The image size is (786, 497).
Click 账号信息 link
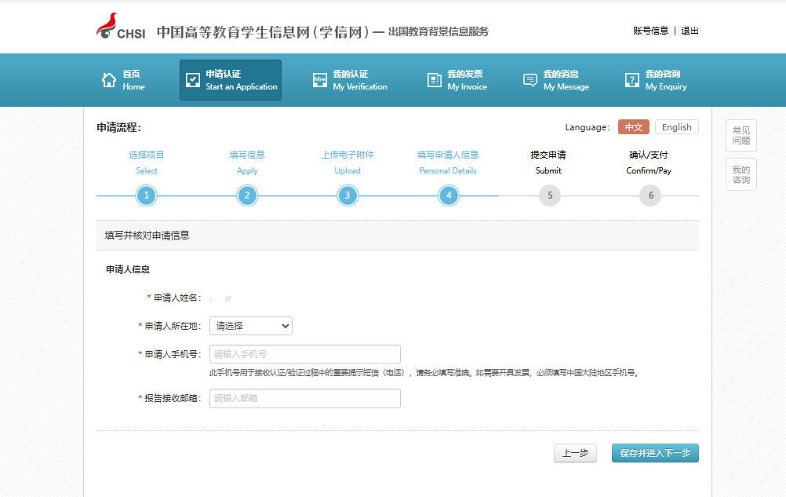(x=650, y=31)
